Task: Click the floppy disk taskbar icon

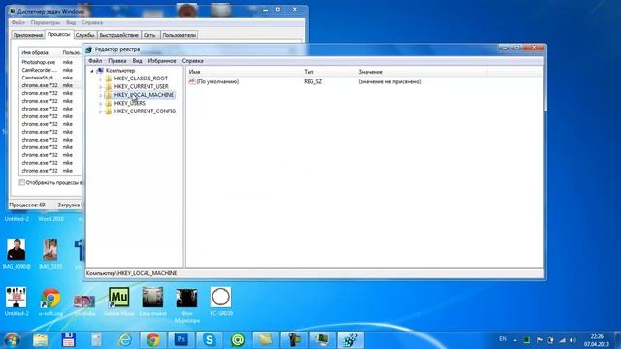Action: (68, 340)
